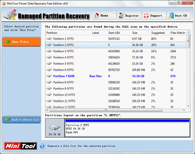The image size is (195, 154).
Task: Sort by the Partition column header
Action: tap(64, 33)
